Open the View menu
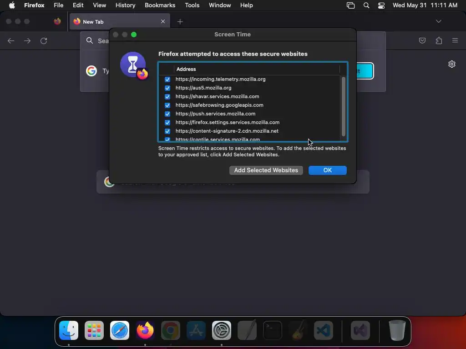The width and height of the screenshot is (466, 349). click(x=99, y=5)
